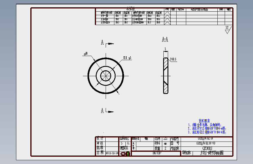Select the blue 技术要求 heading
The height and width of the screenshot is (164, 253).
coord(204,121)
